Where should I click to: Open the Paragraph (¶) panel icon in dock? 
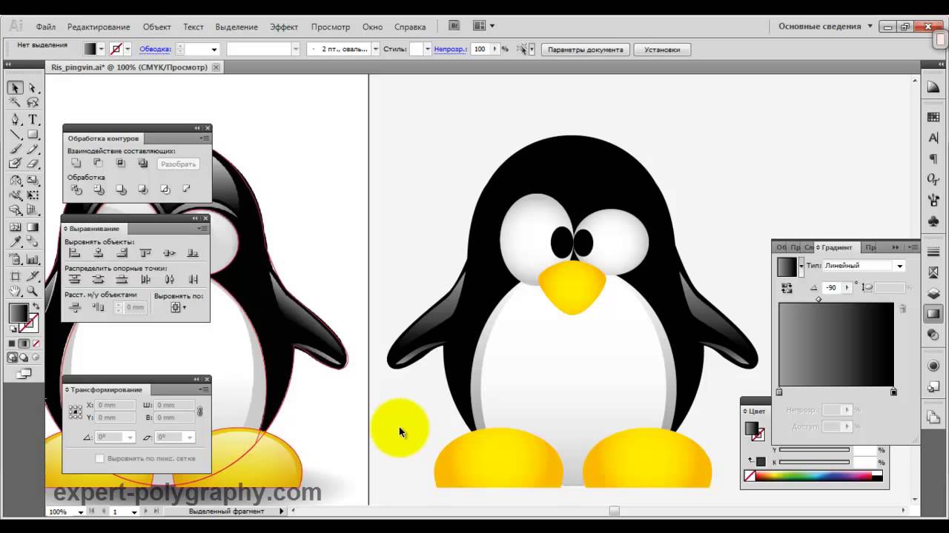pyautogui.click(x=933, y=158)
